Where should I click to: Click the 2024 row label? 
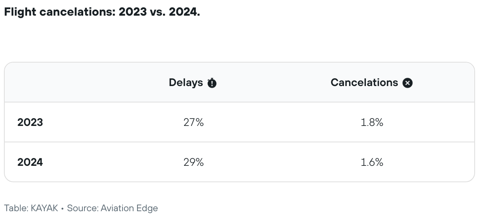point(30,162)
